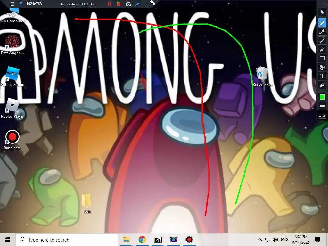Click the toolbar move arrows handle

[x=322, y=116]
